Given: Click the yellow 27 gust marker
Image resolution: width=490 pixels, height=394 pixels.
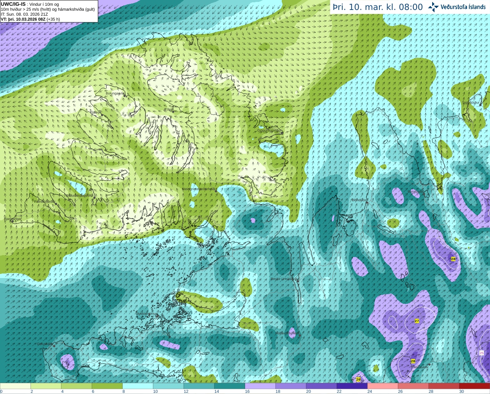Looking at the screenshot, I should 417,321.
